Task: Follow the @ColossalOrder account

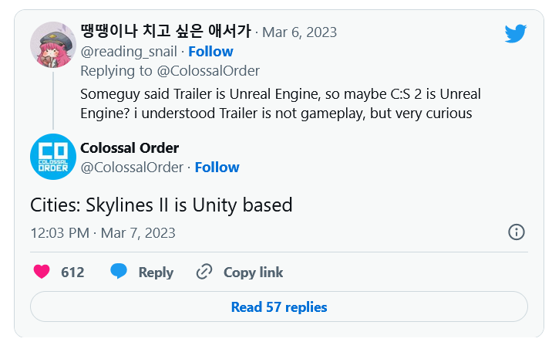Action: [217, 167]
